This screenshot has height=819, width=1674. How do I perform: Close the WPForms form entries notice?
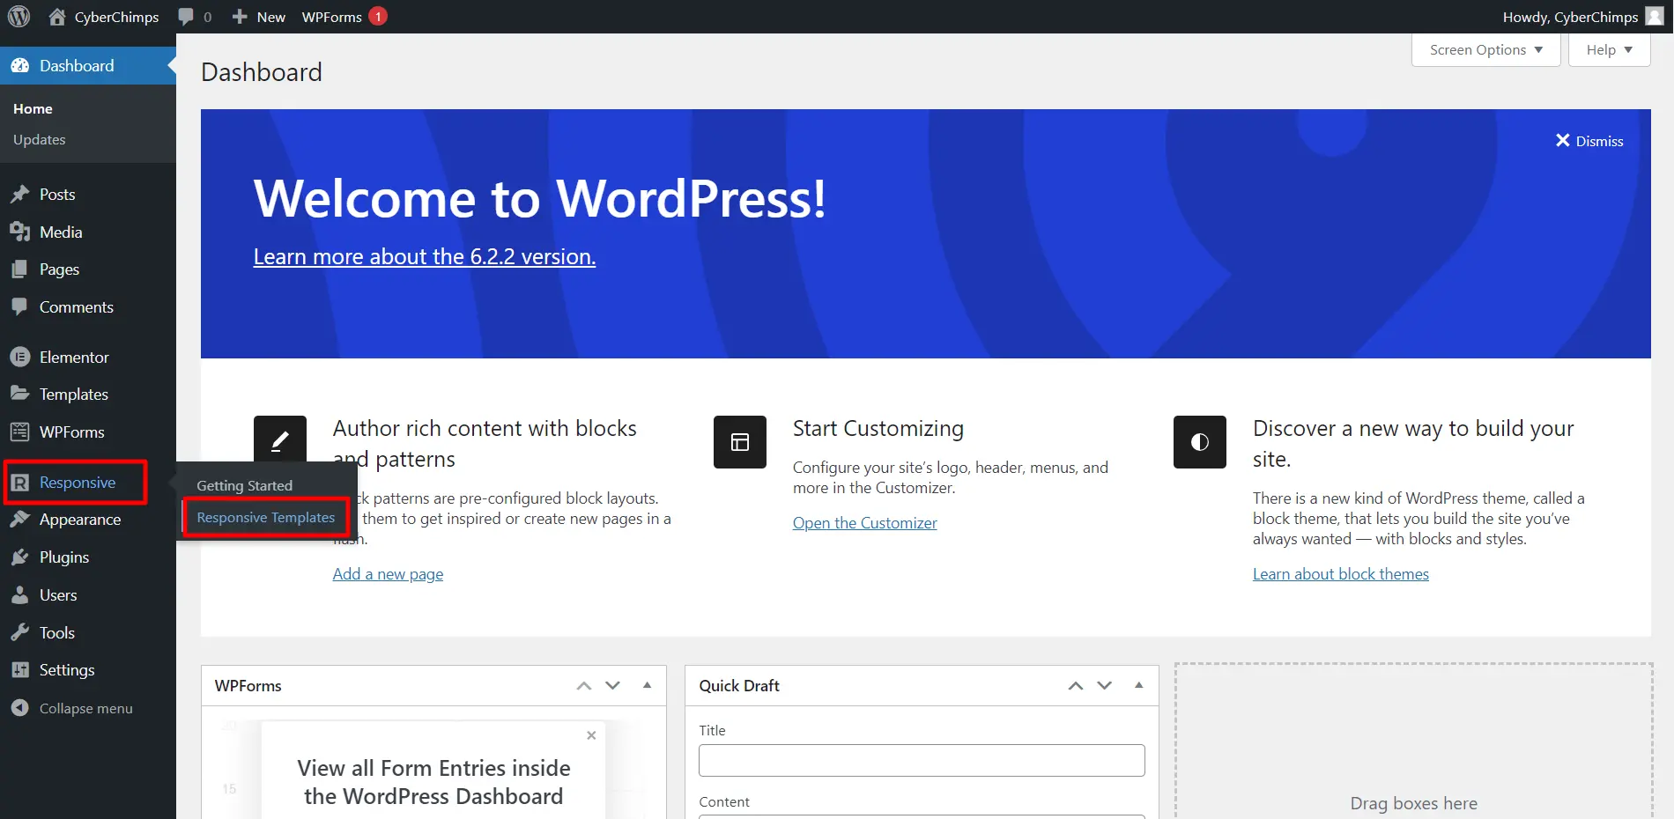[x=591, y=735]
